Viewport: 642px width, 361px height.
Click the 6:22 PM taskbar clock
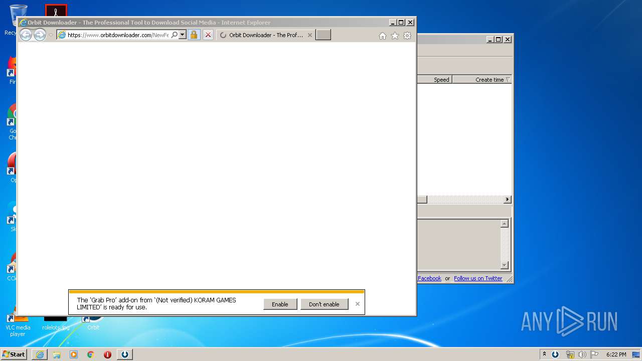coord(616,354)
